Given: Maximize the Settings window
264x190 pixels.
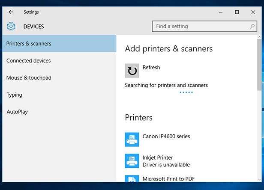Looking at the screenshot, I should [x=237, y=12].
